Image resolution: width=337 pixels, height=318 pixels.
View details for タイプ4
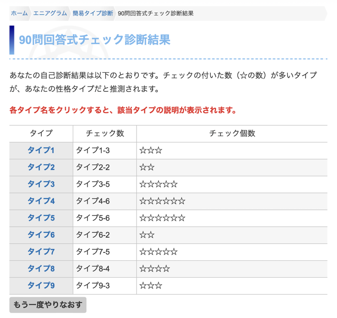(x=41, y=201)
